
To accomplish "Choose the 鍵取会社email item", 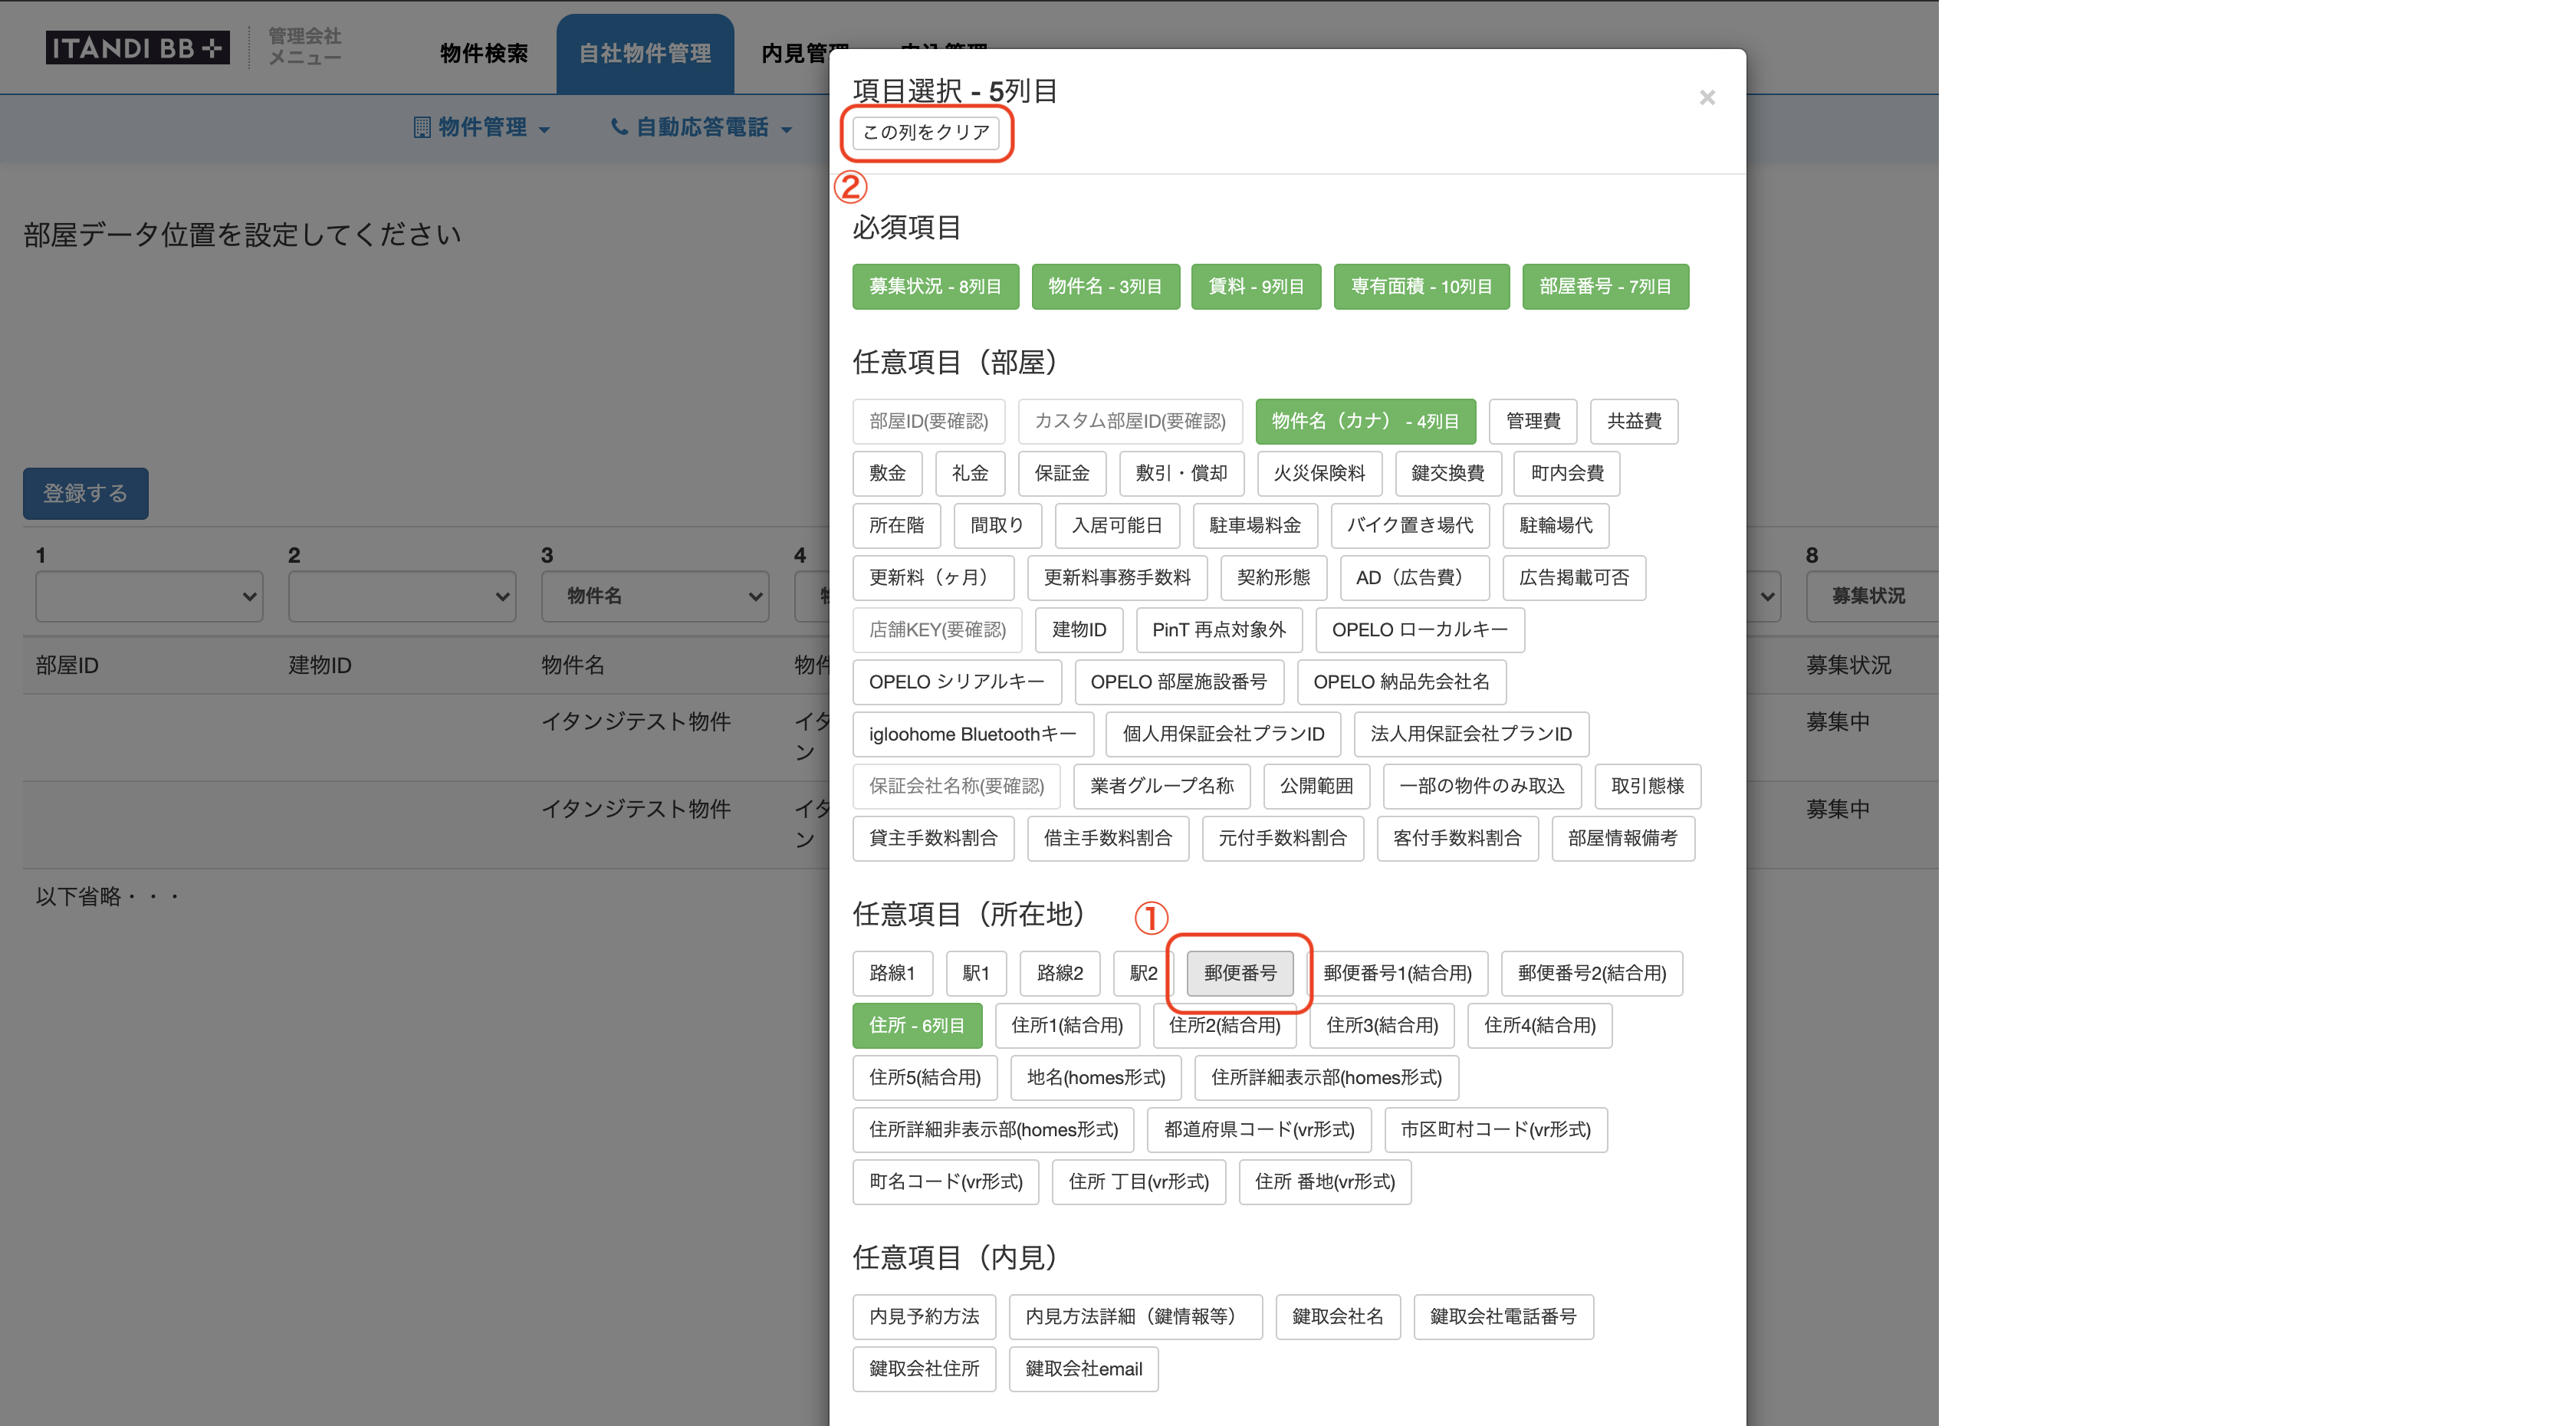I will 1084,1368.
